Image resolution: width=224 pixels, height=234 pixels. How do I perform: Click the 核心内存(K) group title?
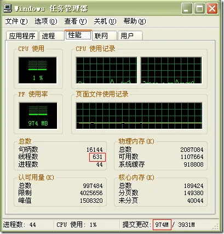pyautogui.click(x=136, y=178)
